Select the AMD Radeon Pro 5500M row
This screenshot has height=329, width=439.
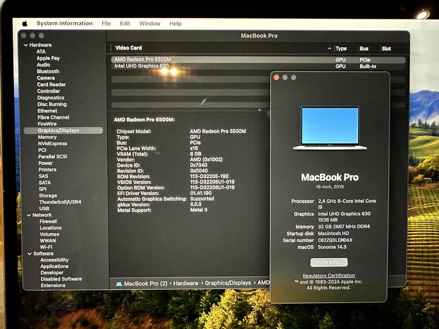258,60
